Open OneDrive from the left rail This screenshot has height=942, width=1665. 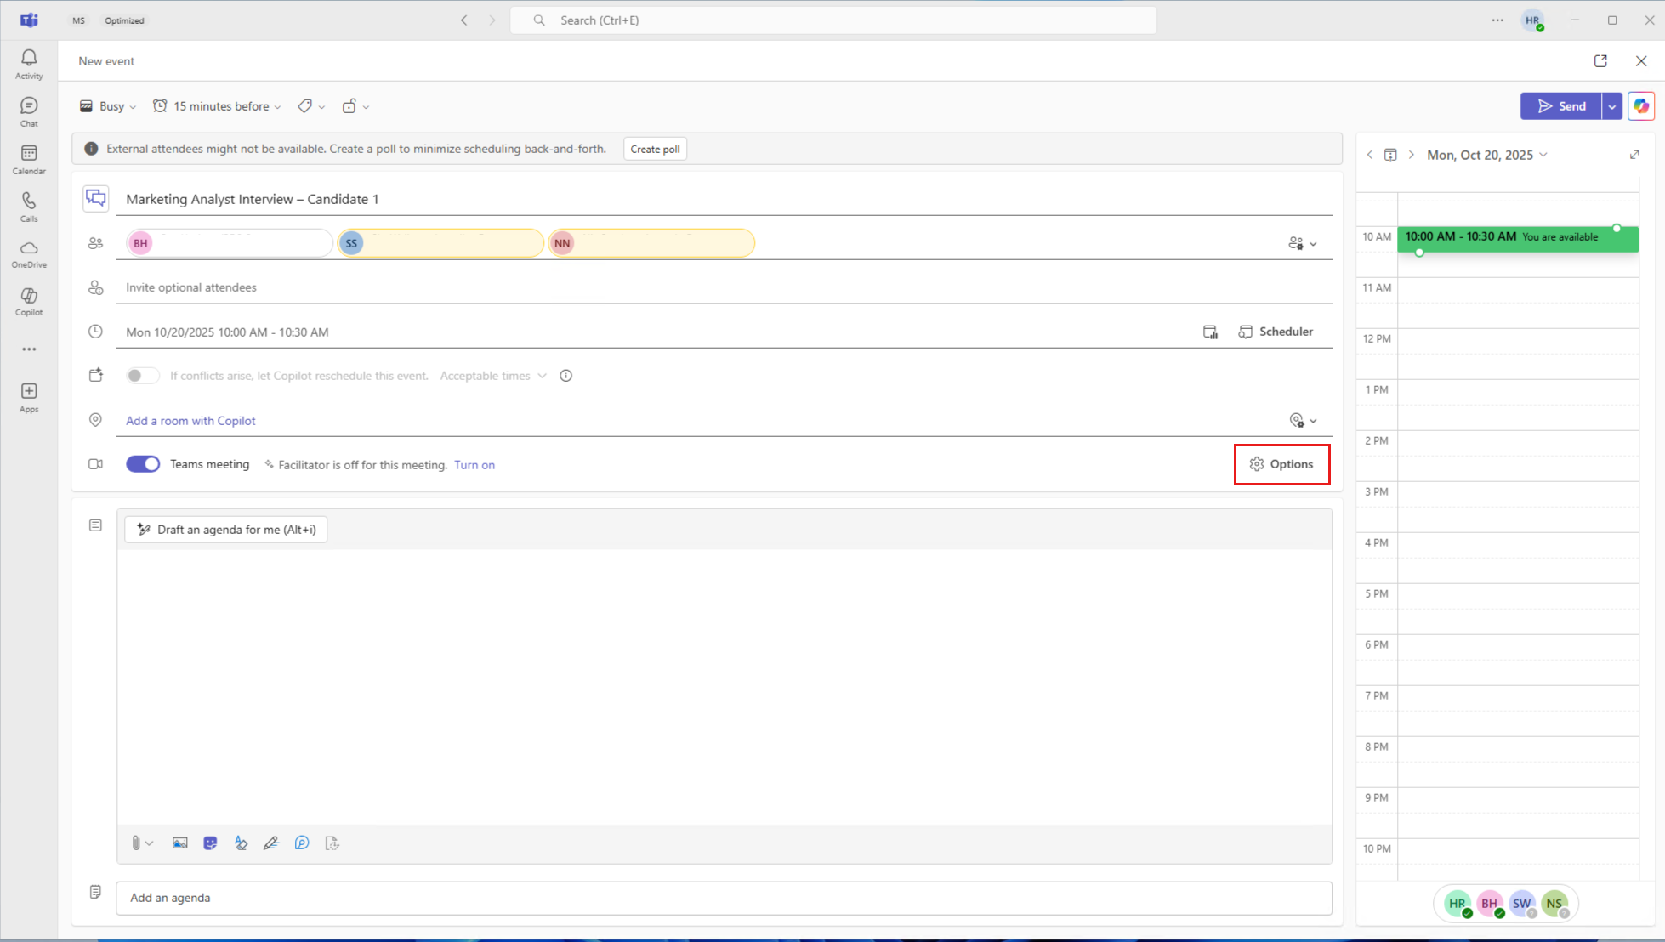[29, 253]
